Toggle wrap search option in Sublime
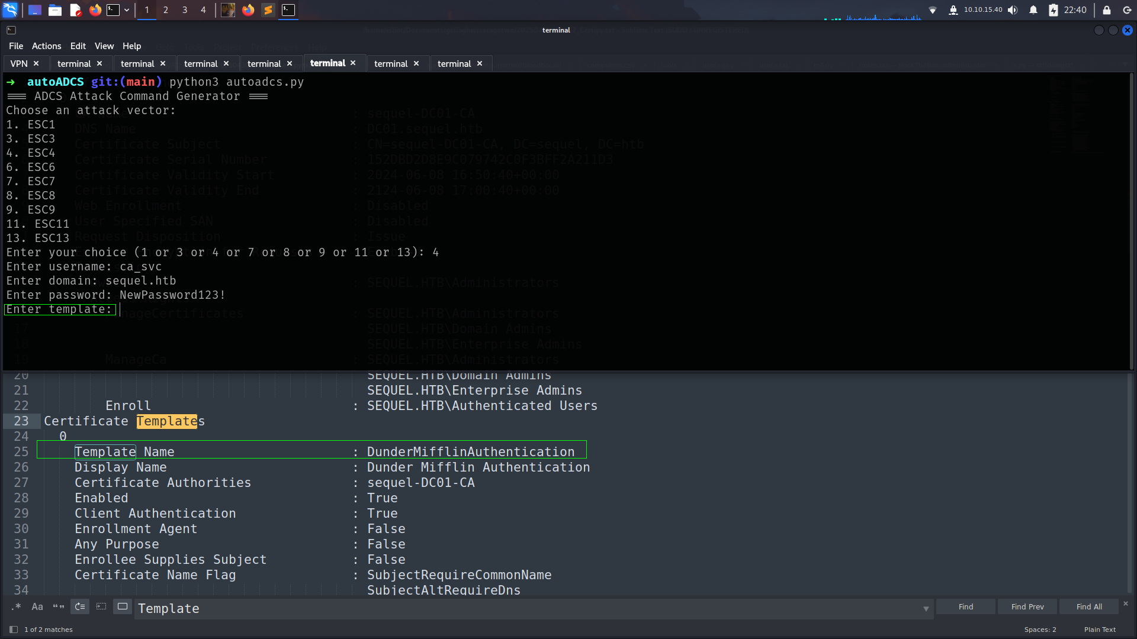Viewport: 1137px width, 639px height. pyautogui.click(x=80, y=606)
